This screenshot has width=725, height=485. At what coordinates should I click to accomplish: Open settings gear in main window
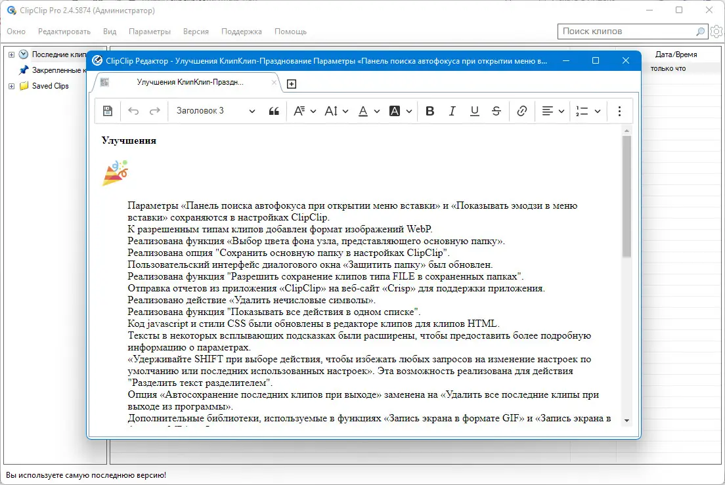point(716,32)
